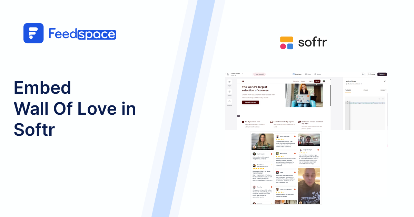Play the bald man's video testimonial
Screen dimensions: 414x217
click(309, 186)
